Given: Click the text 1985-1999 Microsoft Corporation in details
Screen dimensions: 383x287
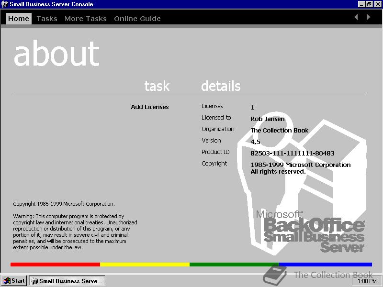Looking at the screenshot, I should point(301,165).
